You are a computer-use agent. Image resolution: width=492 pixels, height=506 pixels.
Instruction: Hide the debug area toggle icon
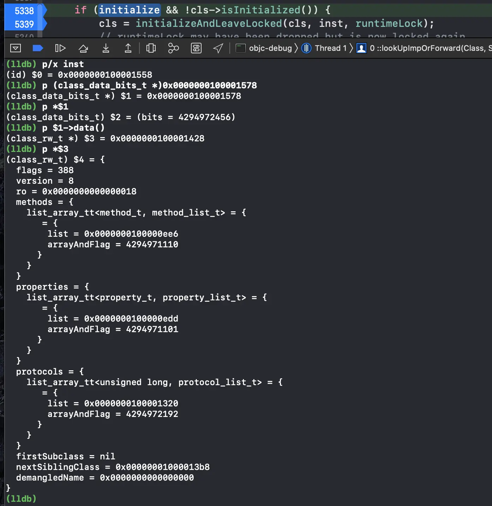tap(16, 48)
